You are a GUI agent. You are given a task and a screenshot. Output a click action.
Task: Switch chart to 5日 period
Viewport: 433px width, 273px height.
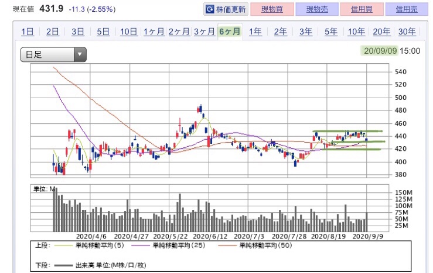coord(103,32)
